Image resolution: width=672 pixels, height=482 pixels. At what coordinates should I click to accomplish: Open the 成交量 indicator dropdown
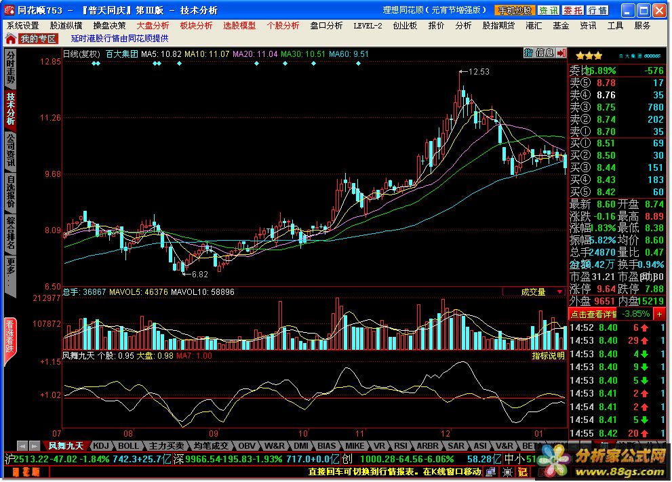559,292
